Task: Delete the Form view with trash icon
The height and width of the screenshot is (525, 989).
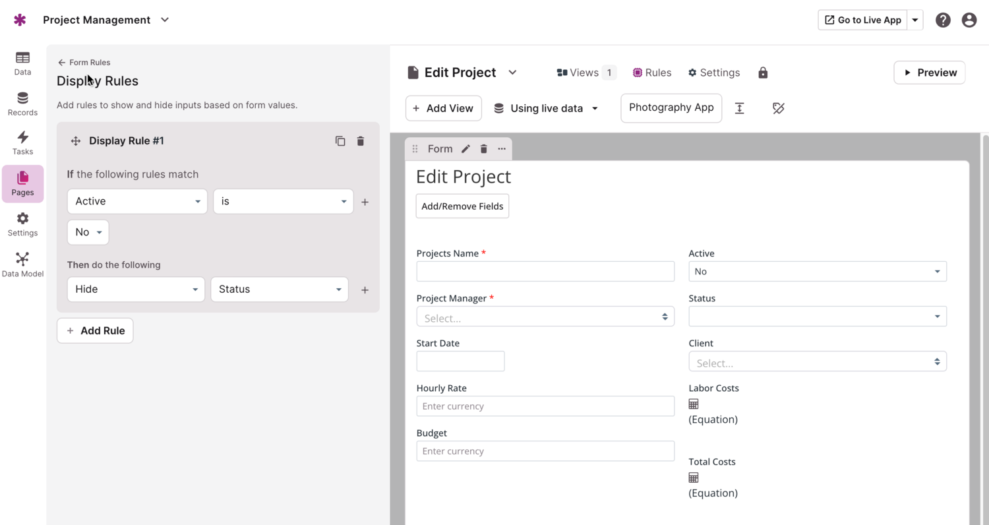Action: click(x=484, y=149)
